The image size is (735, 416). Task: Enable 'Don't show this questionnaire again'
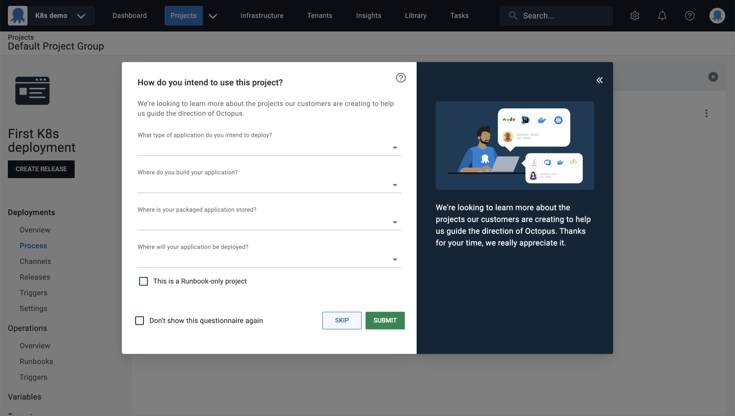coord(140,320)
